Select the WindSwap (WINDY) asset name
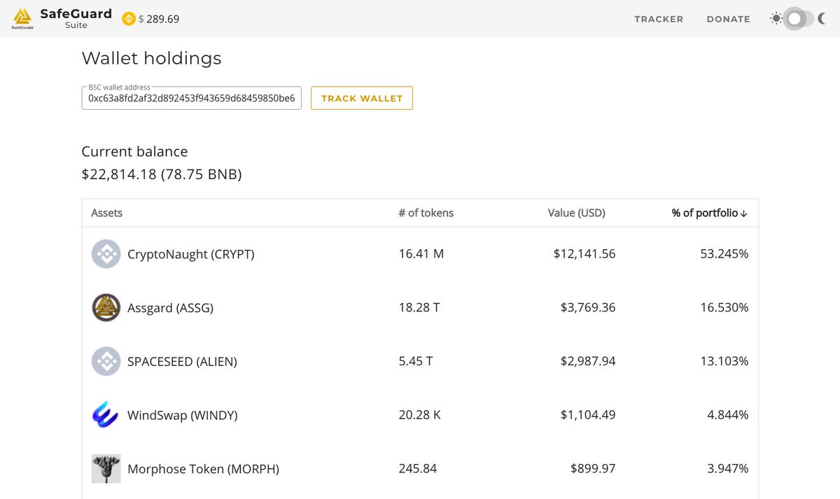The height and width of the screenshot is (499, 840). click(x=183, y=415)
